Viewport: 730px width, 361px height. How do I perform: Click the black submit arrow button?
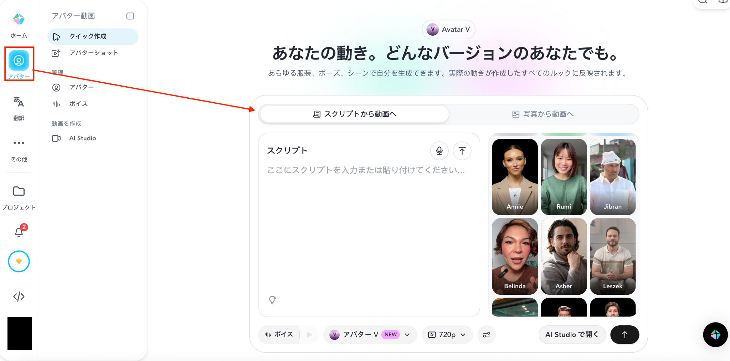point(624,335)
